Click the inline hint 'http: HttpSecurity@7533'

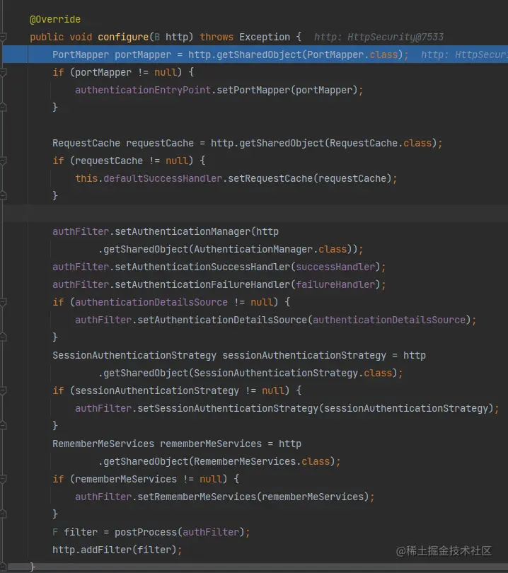379,37
